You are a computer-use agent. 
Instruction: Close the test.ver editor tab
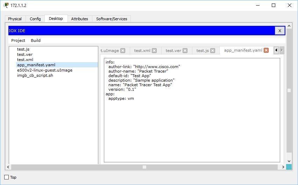(x=185, y=51)
